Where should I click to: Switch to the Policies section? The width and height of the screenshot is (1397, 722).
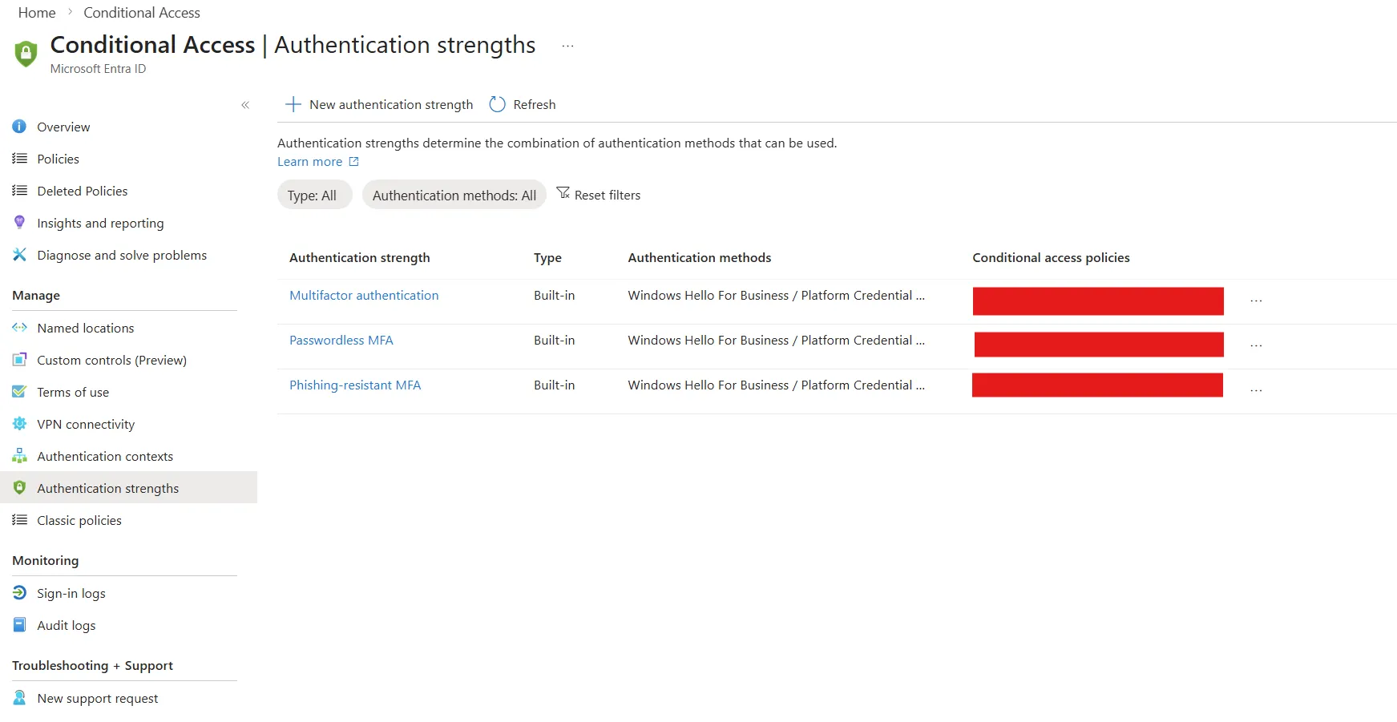(58, 159)
